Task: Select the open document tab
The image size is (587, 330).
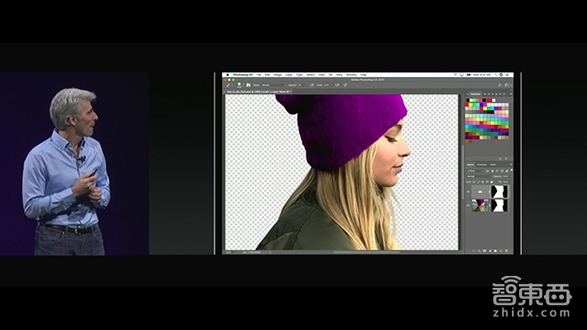Action: (258, 92)
